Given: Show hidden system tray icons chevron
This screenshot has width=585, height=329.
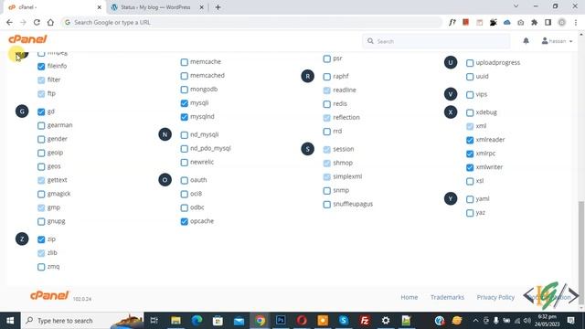Looking at the screenshot, I should (x=475, y=321).
